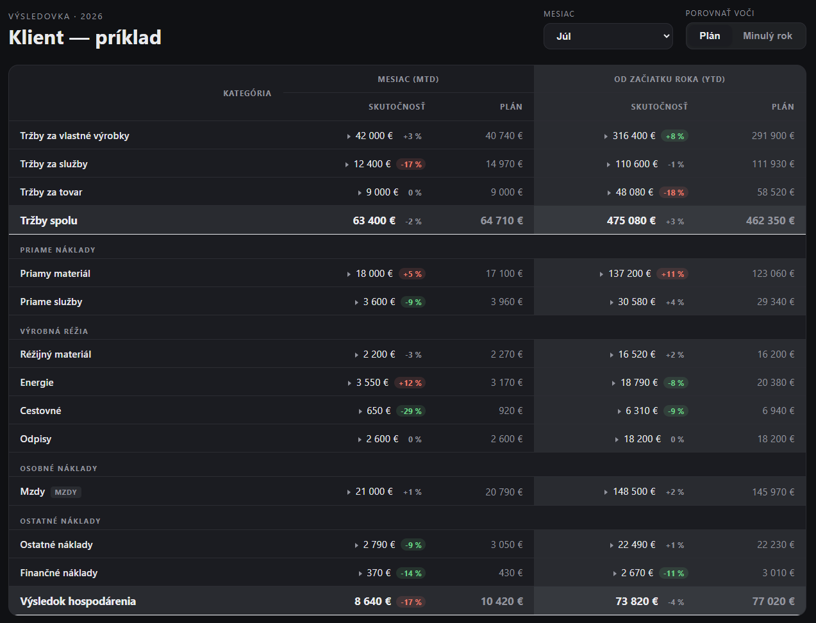Expand year-to-date 6 310 € for Cestovné

[637, 411]
